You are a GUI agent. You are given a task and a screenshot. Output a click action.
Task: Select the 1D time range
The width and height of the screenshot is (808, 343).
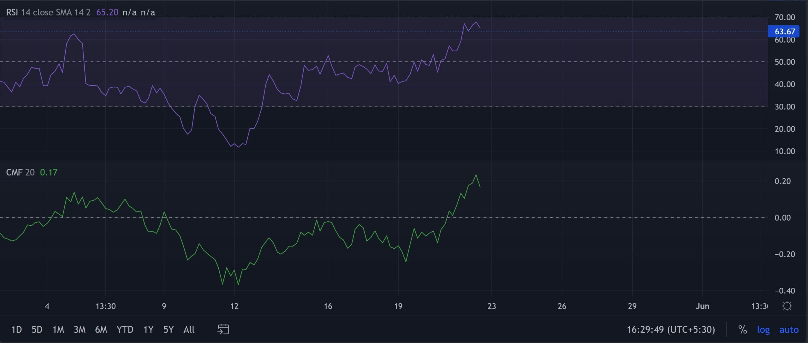pyautogui.click(x=16, y=329)
